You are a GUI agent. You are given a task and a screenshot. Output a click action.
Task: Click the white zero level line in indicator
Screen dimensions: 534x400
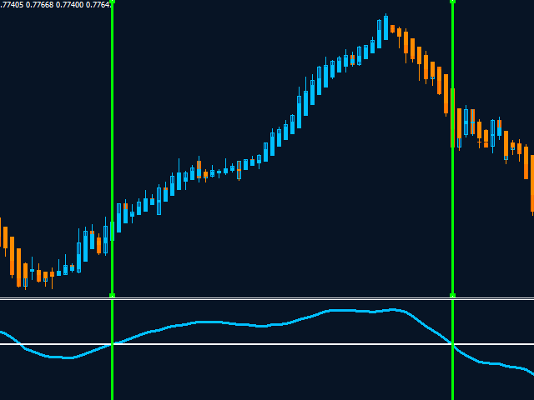(267, 344)
